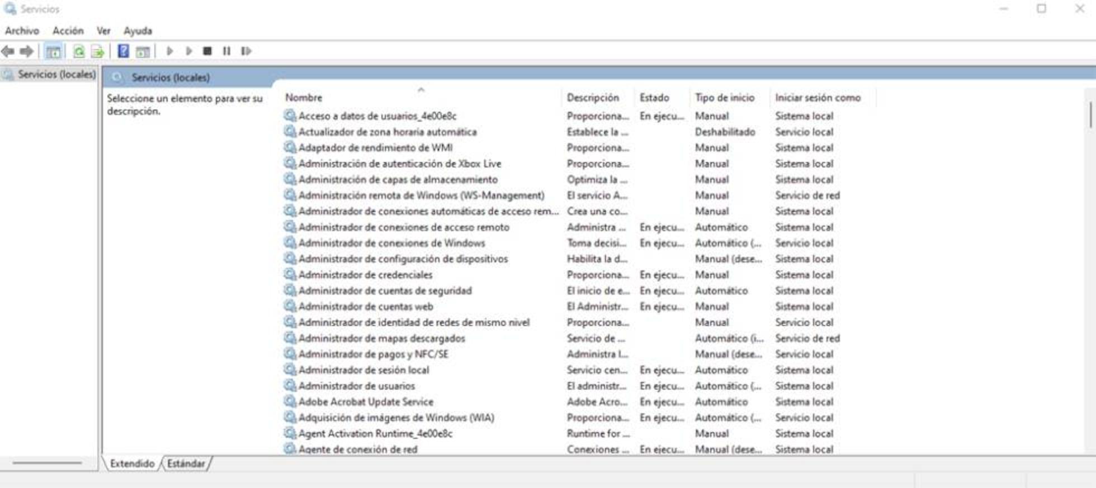Click the Servicios (locales) header icon
1096x488 pixels.
click(x=117, y=78)
